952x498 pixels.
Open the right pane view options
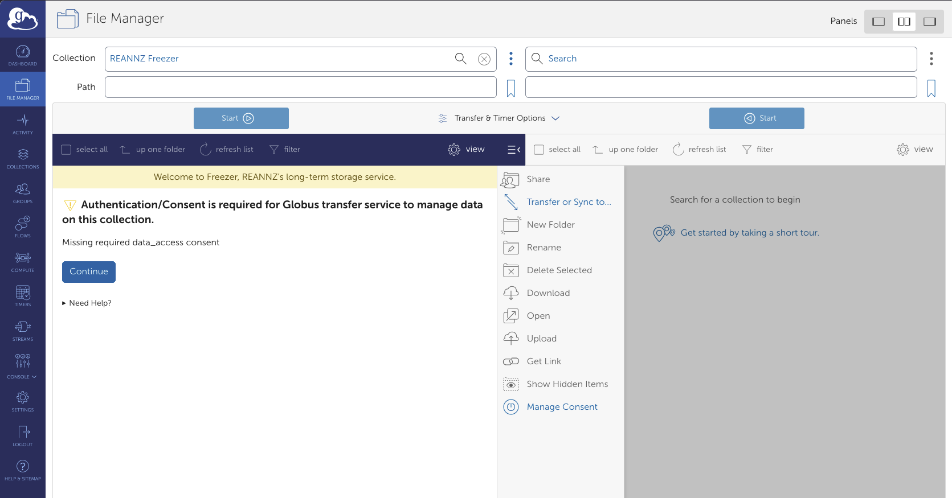pyautogui.click(x=915, y=150)
